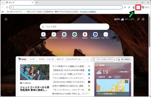Open the Copilot chat button
Screen dimensions: 151x97
tap(145, 7)
